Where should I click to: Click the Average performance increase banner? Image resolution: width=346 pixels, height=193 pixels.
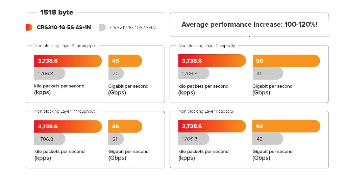(249, 24)
